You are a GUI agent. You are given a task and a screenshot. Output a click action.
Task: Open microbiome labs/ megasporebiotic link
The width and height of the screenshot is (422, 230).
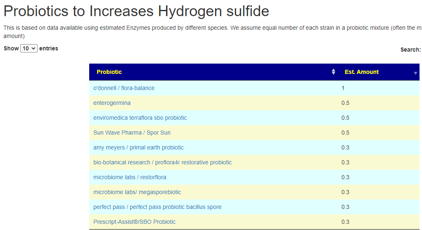[137, 192]
